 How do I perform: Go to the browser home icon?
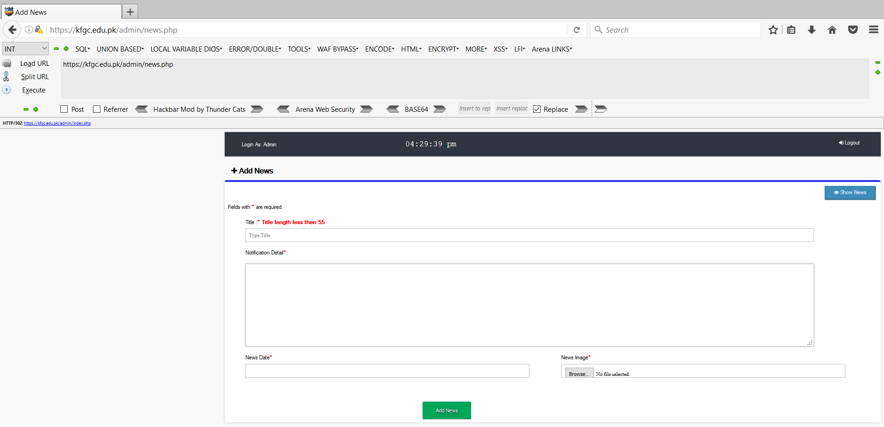pos(832,30)
